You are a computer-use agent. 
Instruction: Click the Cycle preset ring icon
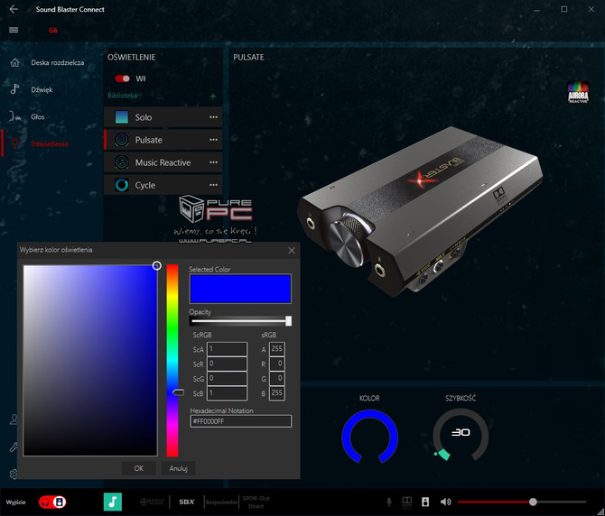122,185
